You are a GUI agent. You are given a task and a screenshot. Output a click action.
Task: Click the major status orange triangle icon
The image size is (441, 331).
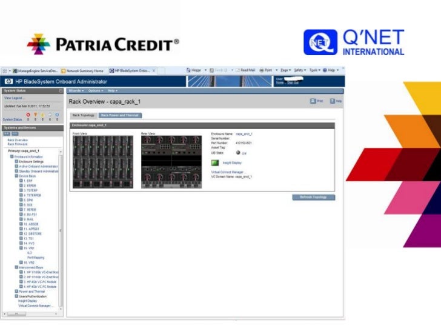tap(35, 115)
